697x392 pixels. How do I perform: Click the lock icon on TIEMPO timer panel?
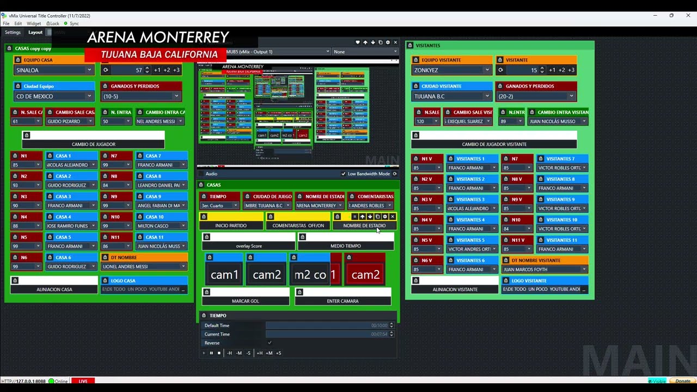point(204,315)
